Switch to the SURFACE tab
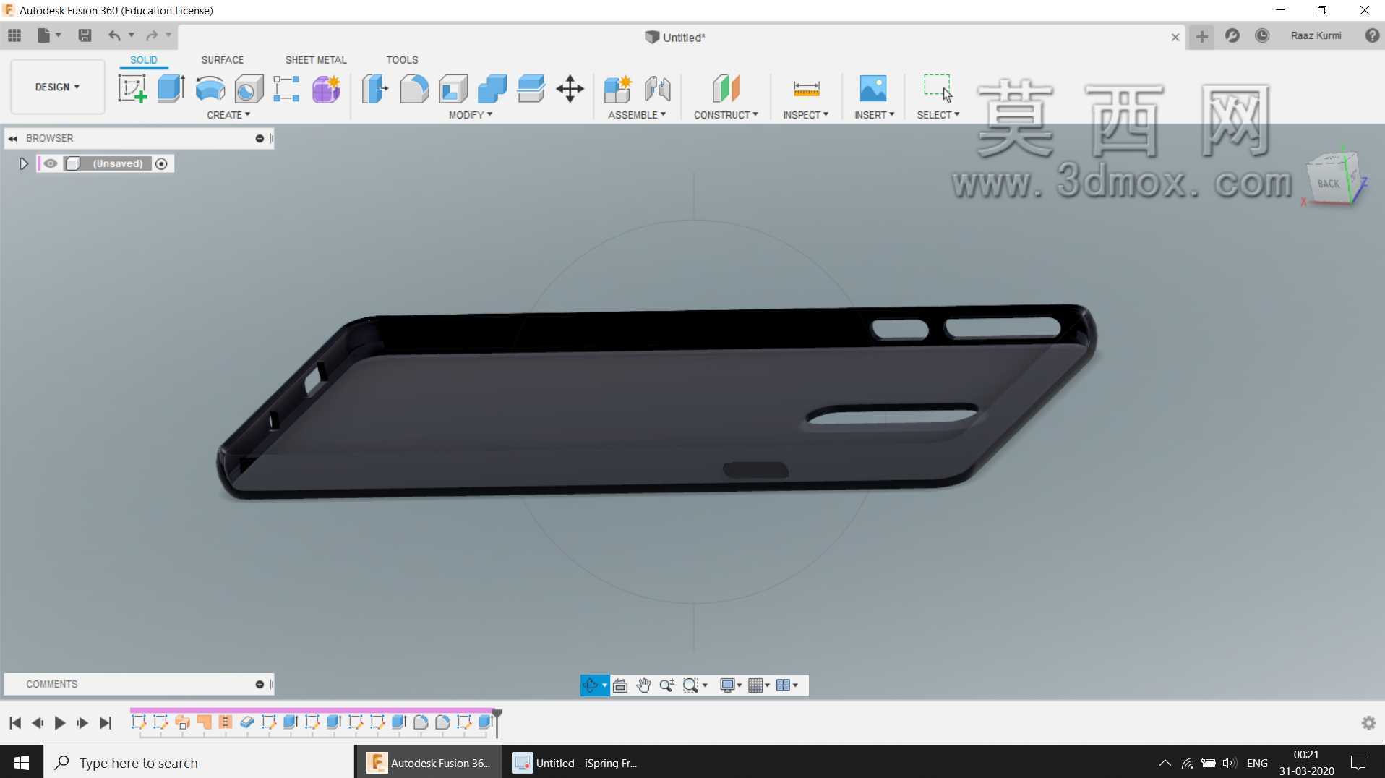Screen dimensions: 1385x778 coord(223,60)
